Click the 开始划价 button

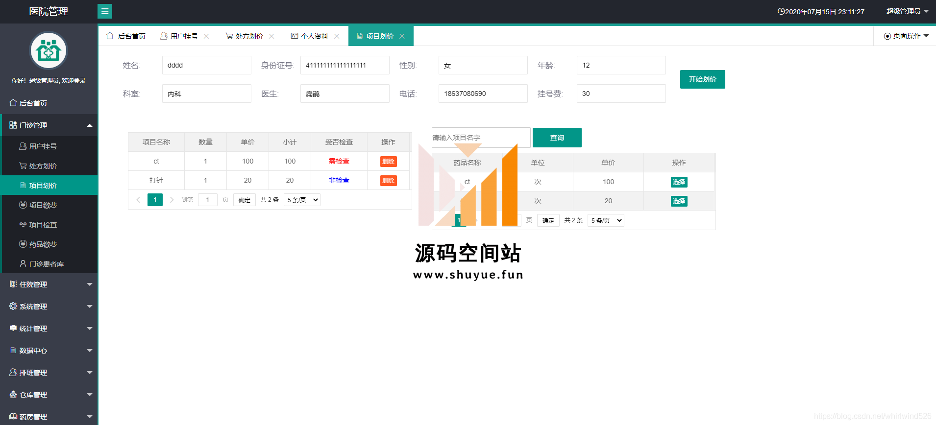point(702,79)
